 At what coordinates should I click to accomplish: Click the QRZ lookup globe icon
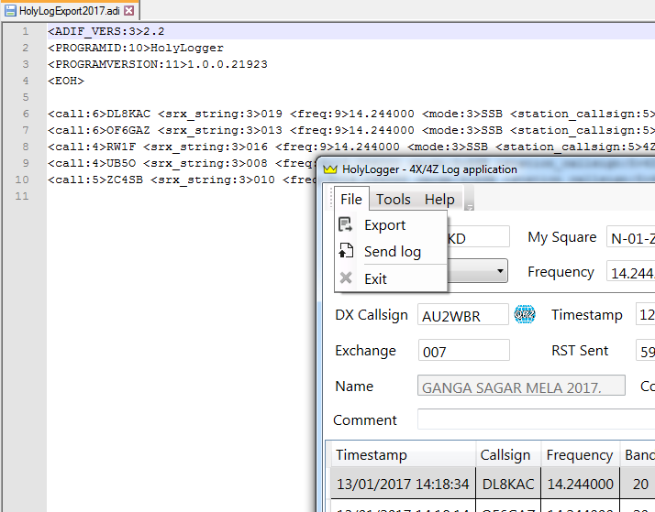[x=525, y=314]
